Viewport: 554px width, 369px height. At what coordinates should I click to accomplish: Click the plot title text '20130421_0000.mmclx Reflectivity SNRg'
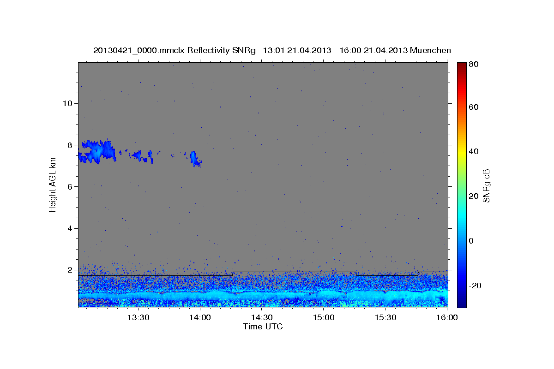pos(174,50)
